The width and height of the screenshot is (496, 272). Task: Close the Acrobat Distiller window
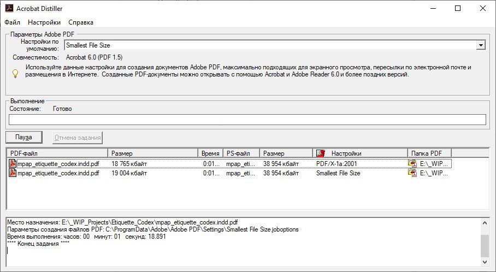pyautogui.click(x=483, y=9)
